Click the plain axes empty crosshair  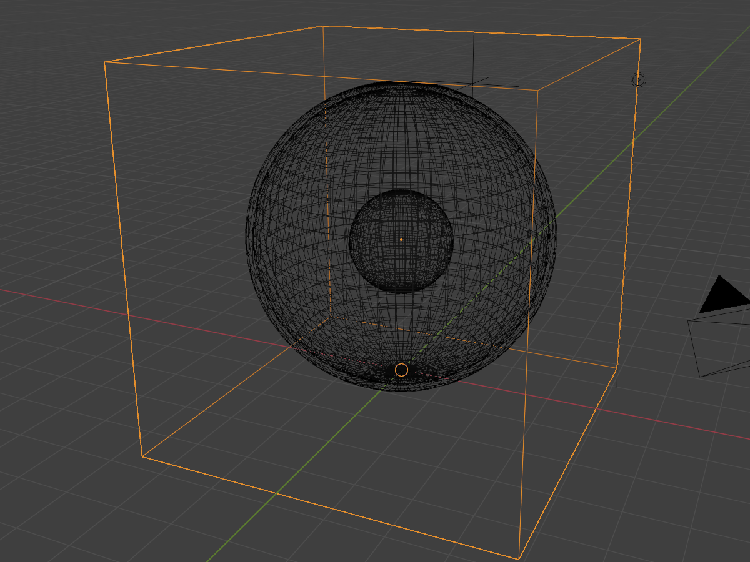[x=474, y=82]
